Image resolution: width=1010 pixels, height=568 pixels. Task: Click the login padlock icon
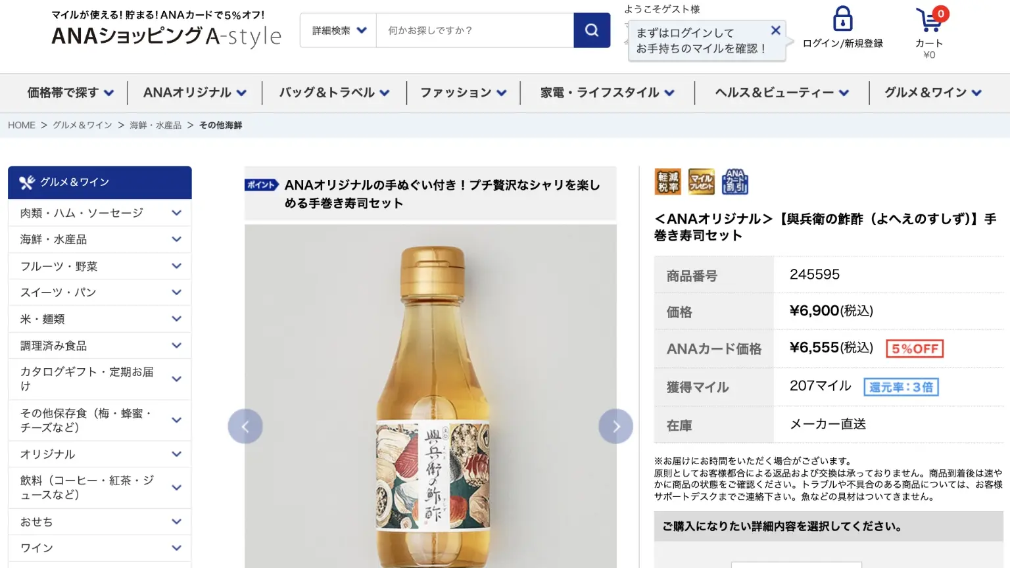tap(842, 19)
